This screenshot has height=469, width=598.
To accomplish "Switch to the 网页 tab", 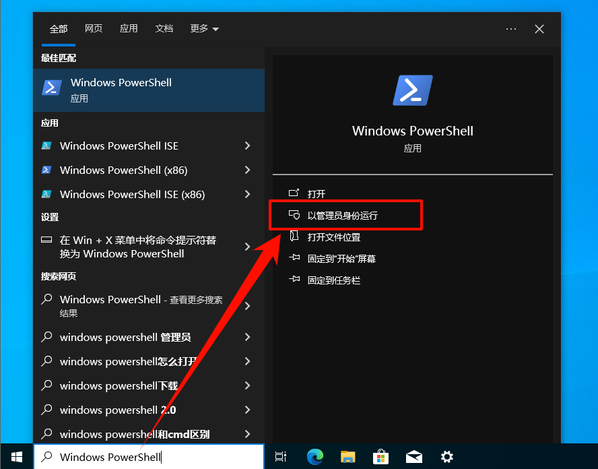I will [94, 29].
